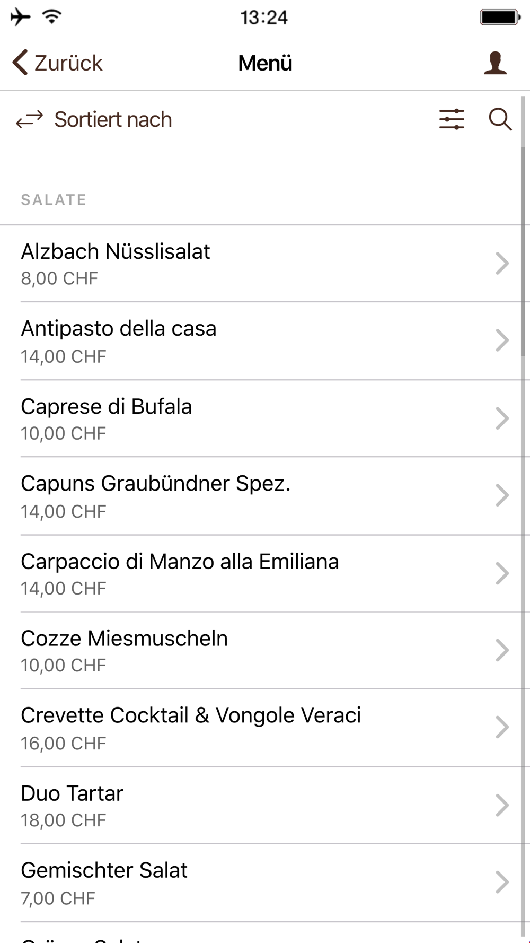Tap the airplane mode status icon
Screen dimensions: 530x943
click(x=20, y=17)
